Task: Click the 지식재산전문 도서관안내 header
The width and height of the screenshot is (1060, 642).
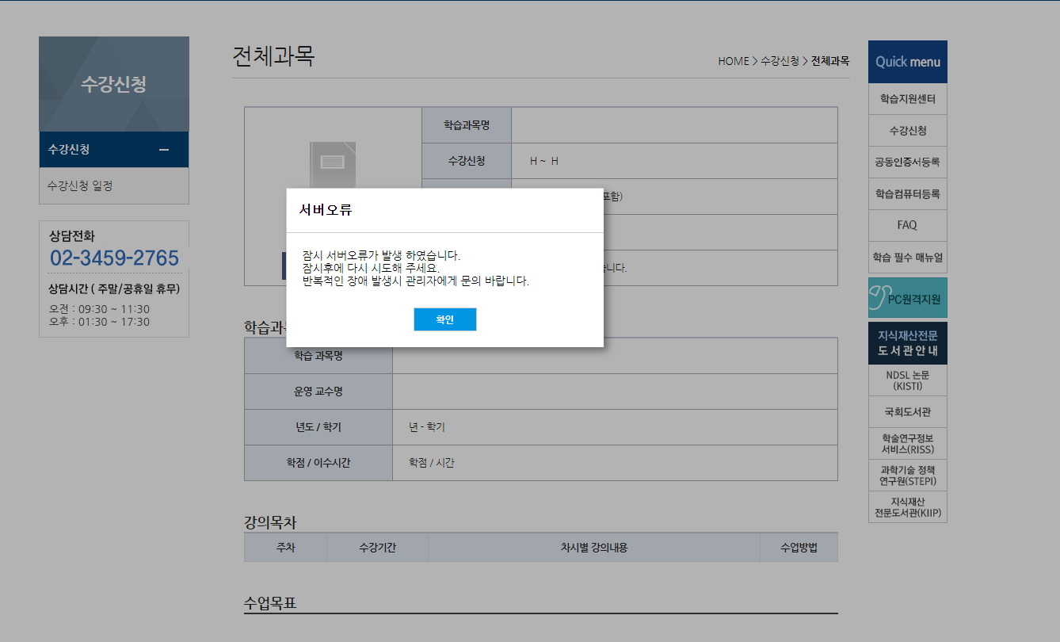Action: coord(907,342)
